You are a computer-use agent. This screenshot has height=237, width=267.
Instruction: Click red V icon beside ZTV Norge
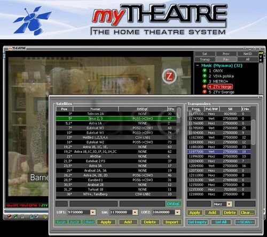(x=205, y=86)
